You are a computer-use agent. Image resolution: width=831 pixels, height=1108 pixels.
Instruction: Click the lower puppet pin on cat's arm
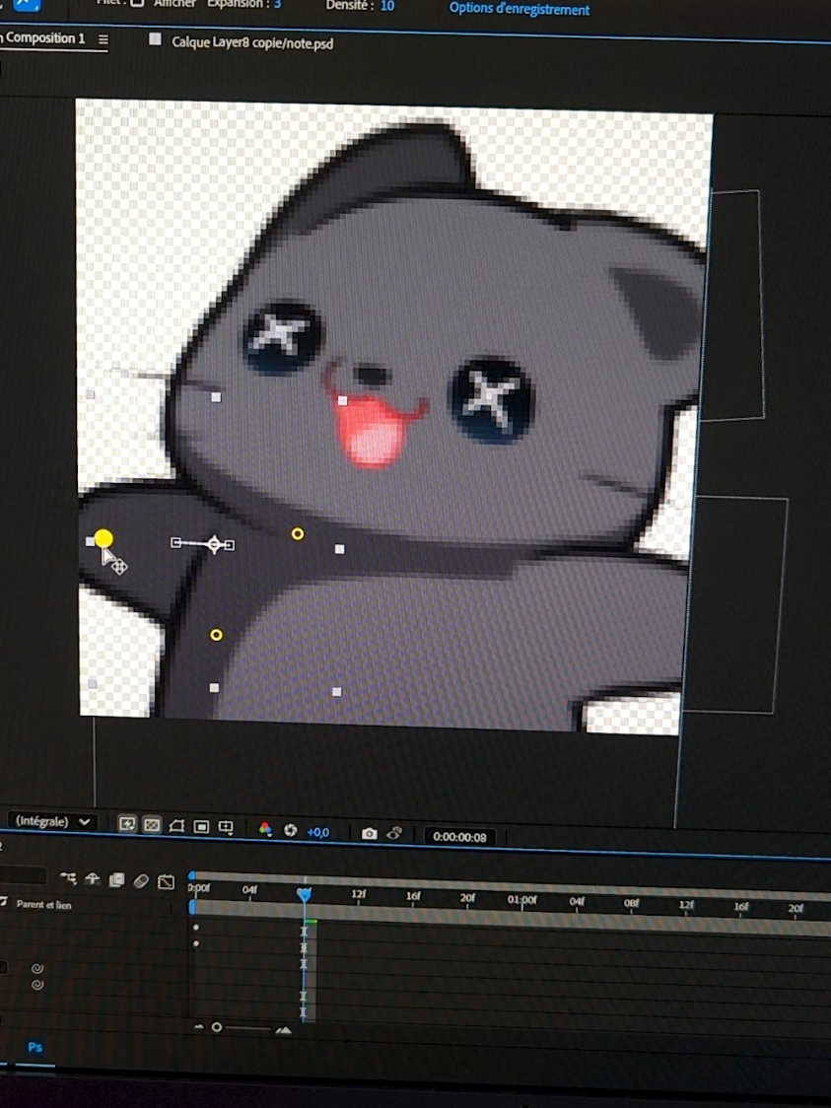click(216, 635)
